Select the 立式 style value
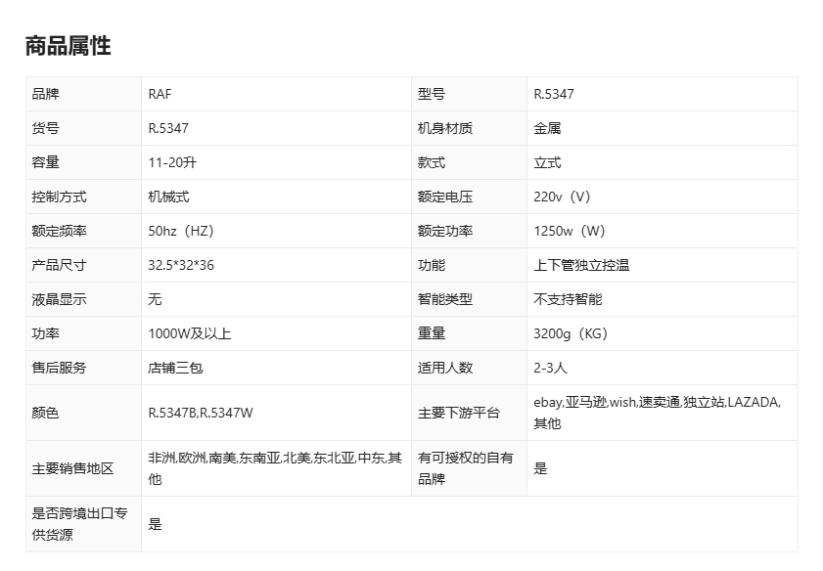 547,162
